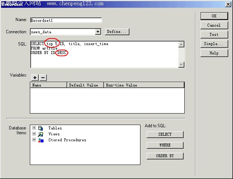The image size is (233, 179).
Task: Add SELECT to the SQL statement
Action: coord(165,134)
